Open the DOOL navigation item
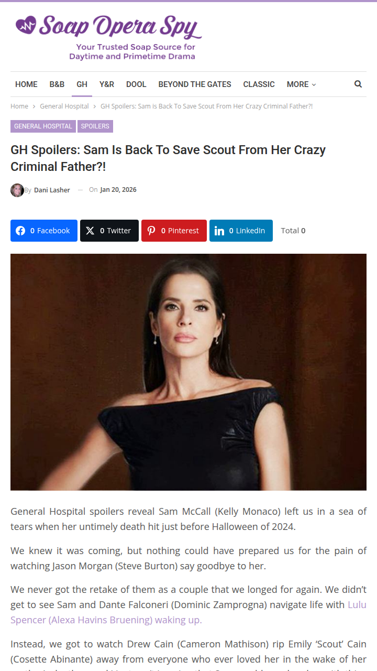Screen dimensions: 377x671 [136, 84]
